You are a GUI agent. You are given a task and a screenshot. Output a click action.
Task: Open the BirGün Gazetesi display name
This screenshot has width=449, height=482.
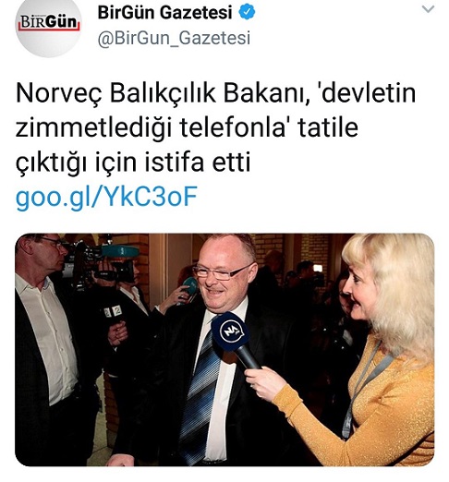(x=164, y=13)
